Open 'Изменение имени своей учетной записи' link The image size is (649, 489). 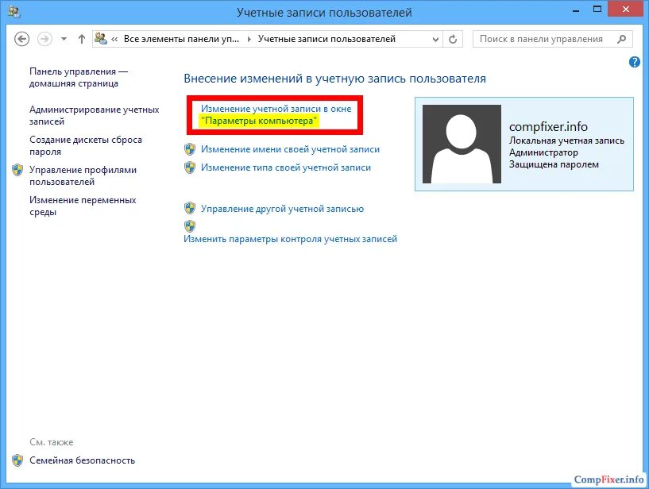[x=290, y=149]
